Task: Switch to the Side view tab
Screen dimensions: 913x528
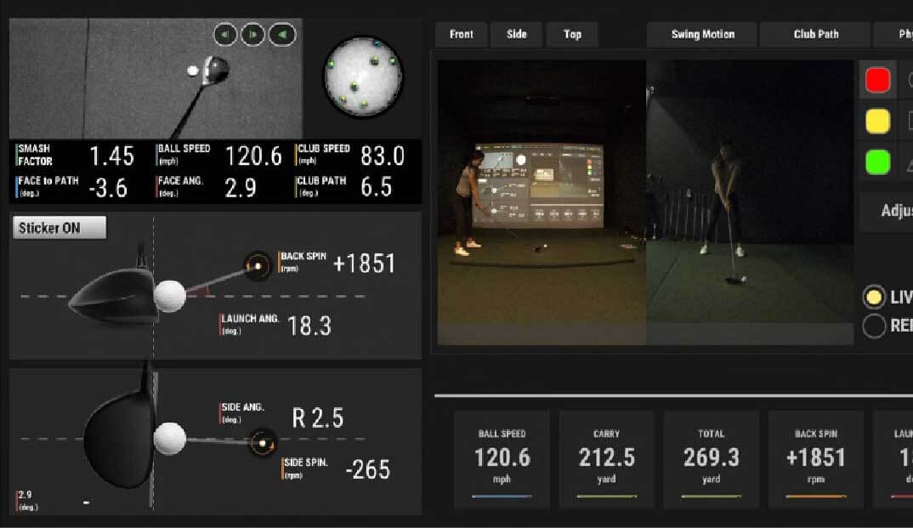Action: [x=517, y=35]
